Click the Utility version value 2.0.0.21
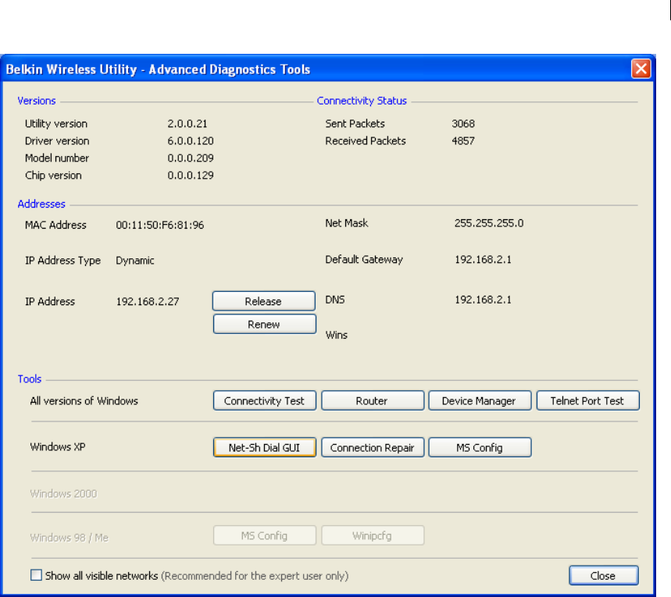Image resolution: width=671 pixels, height=597 pixels. tap(187, 123)
